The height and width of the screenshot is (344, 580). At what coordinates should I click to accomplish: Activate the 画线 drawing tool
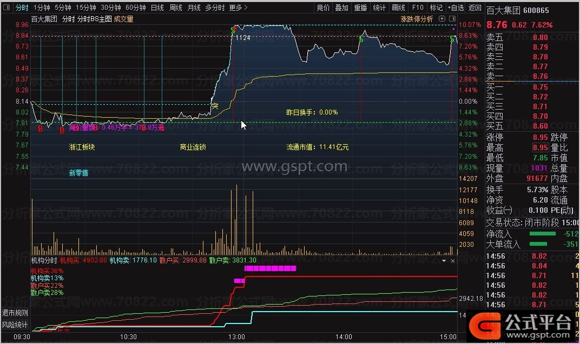point(398,8)
